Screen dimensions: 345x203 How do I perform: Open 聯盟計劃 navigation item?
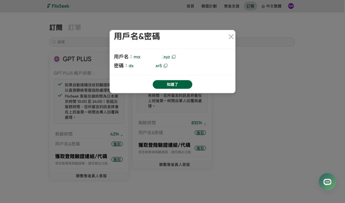(209, 6)
